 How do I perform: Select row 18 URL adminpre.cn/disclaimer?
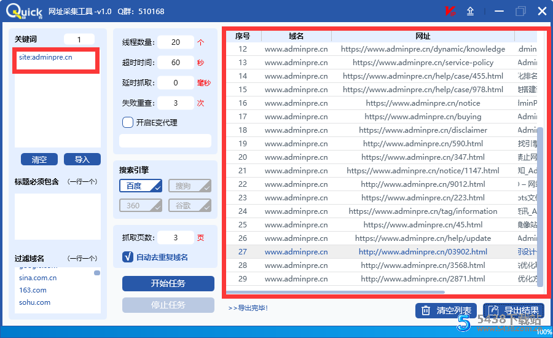click(x=423, y=130)
